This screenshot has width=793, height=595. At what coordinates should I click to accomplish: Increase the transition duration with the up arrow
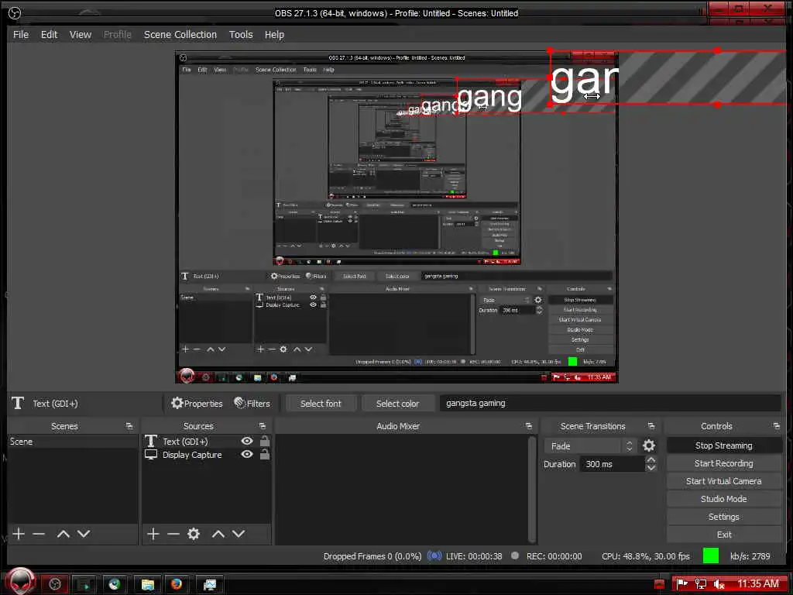click(x=651, y=460)
